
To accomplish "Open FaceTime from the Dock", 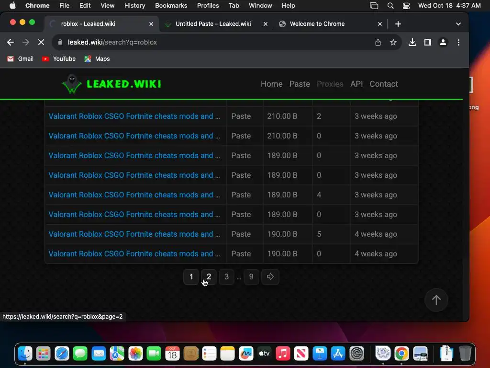I will 154,354.
